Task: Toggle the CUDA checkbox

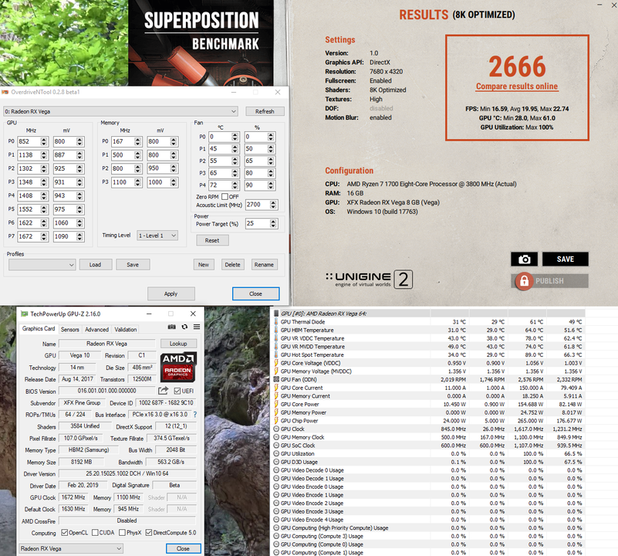Action: pos(95,533)
